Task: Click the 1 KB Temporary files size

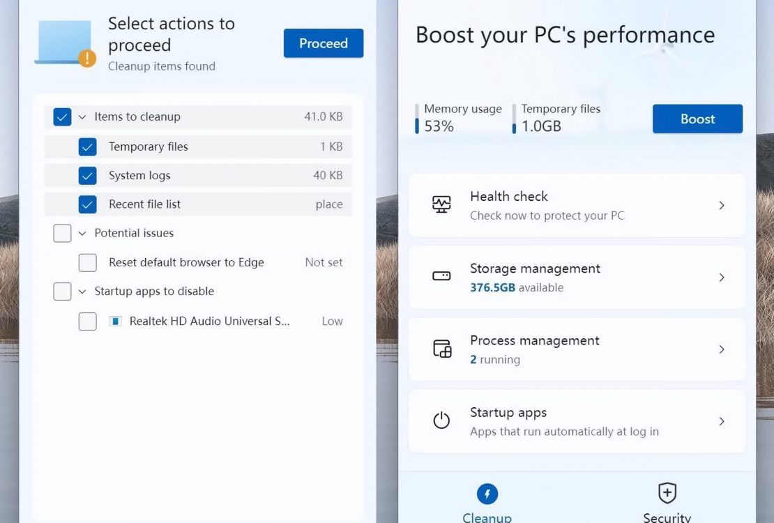Action: 331,146
